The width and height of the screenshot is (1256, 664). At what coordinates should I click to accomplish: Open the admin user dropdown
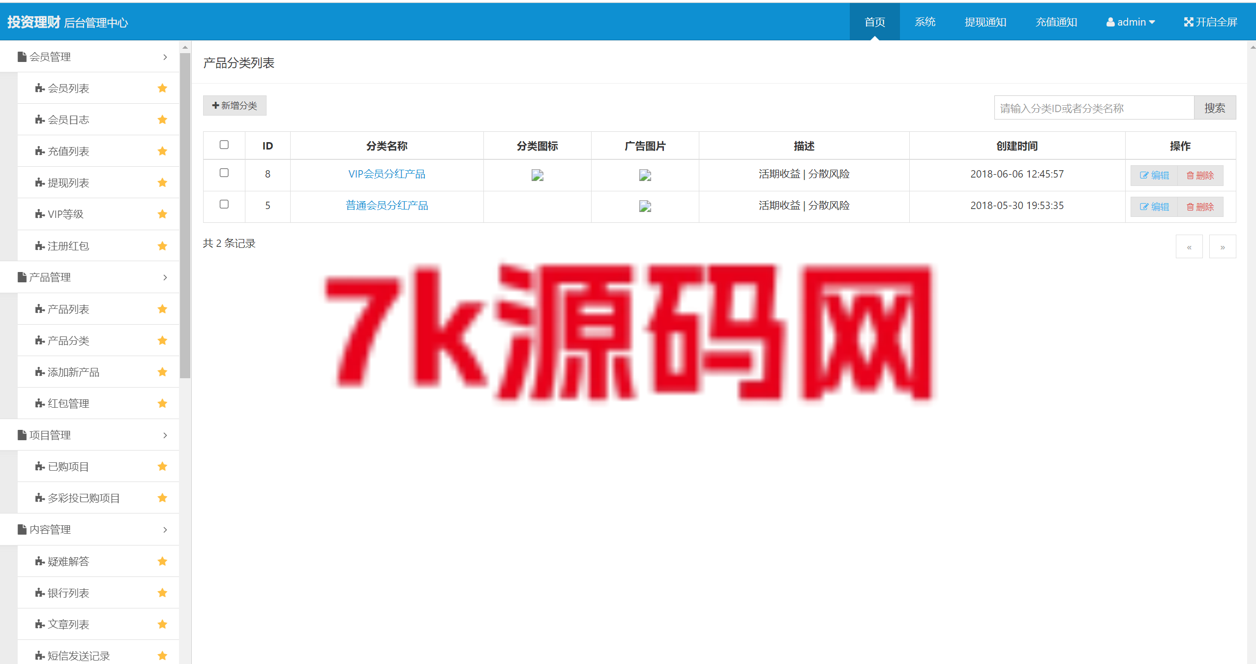1131,22
